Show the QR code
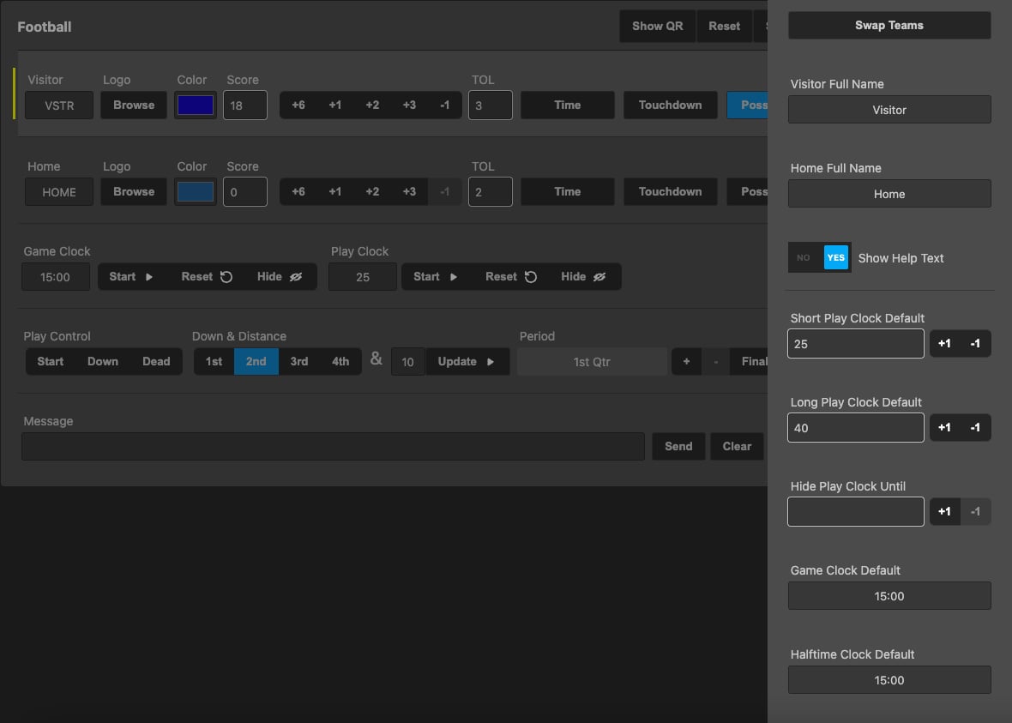The width and height of the screenshot is (1012, 723). (x=657, y=26)
